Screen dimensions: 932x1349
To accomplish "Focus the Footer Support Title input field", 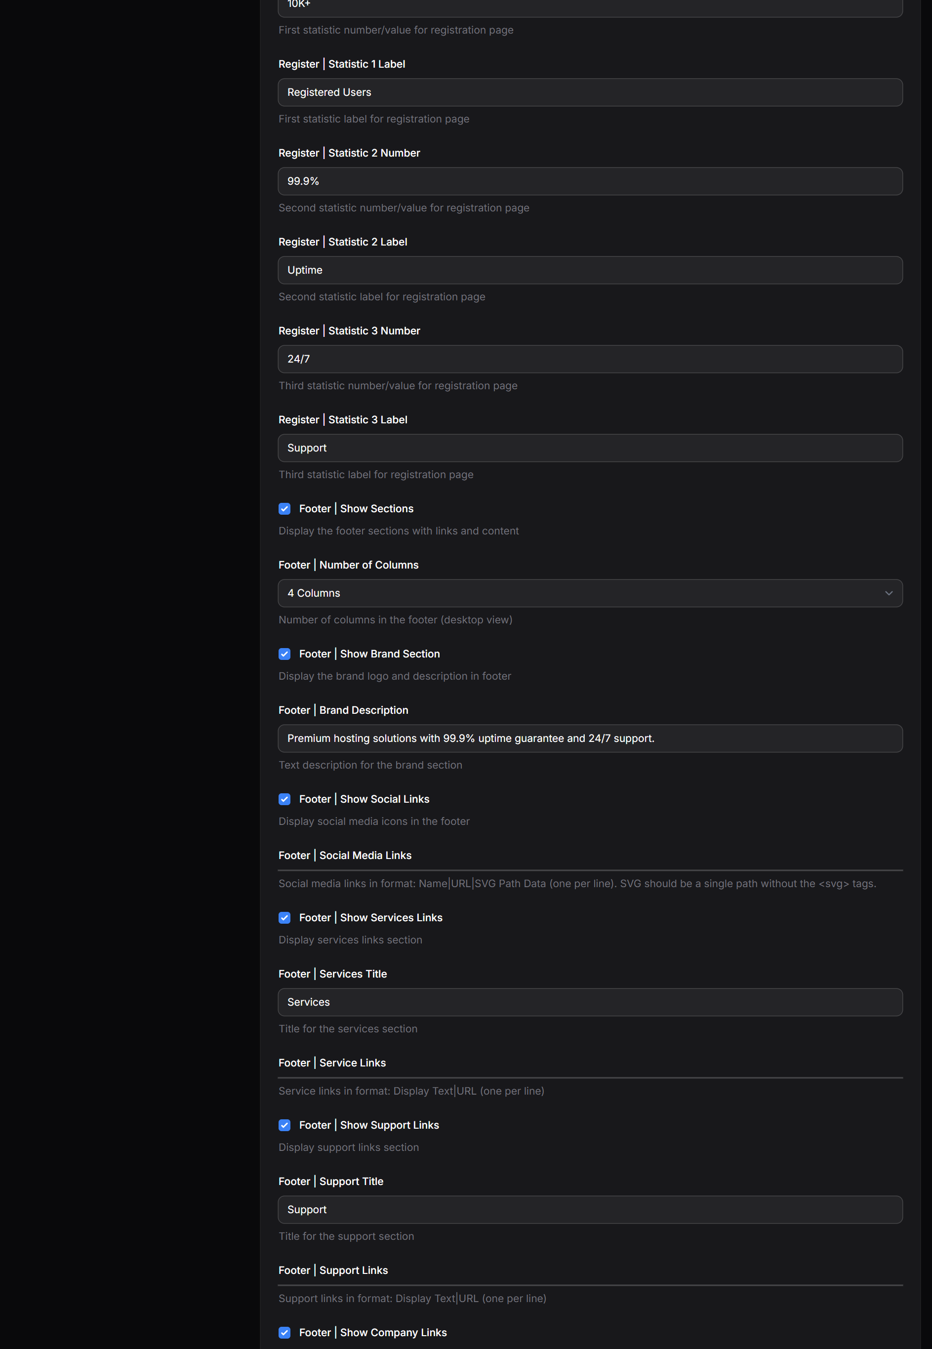I will (x=590, y=1209).
